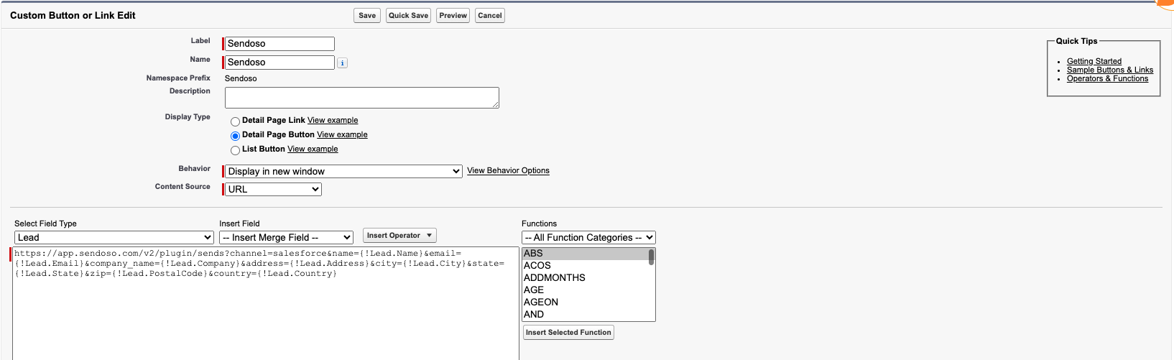Open the Behavior dropdown
The height and width of the screenshot is (360, 1174).
(343, 171)
